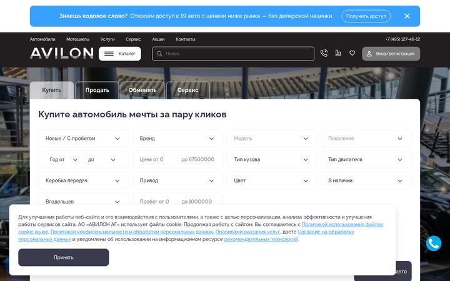Open Акции in top menu
Screen dimensions: 450x281
coord(158,39)
